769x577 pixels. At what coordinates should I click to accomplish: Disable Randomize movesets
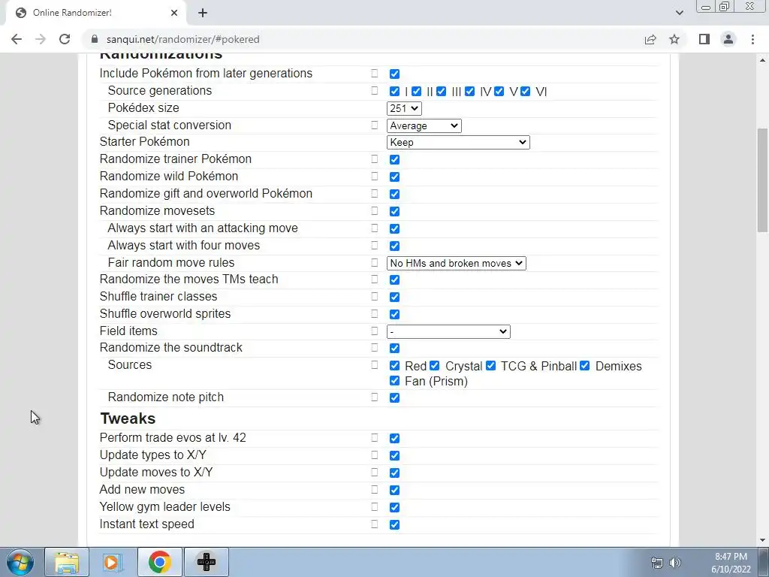(394, 211)
